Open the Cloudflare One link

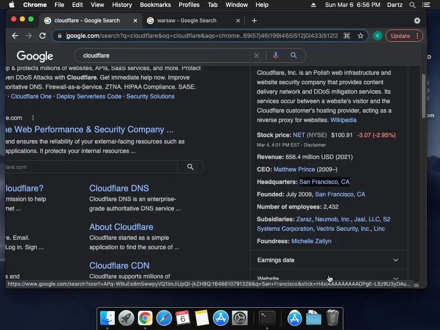[31, 96]
